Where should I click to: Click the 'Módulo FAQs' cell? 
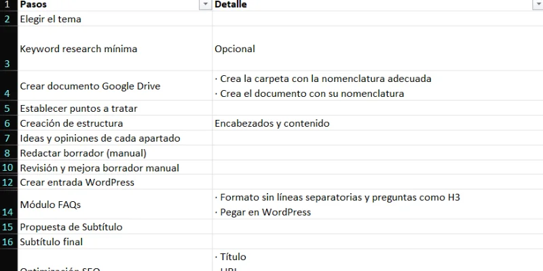(115, 205)
